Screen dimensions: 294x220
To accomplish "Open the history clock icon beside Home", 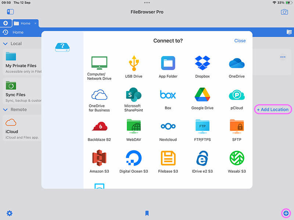I will click(6, 32).
